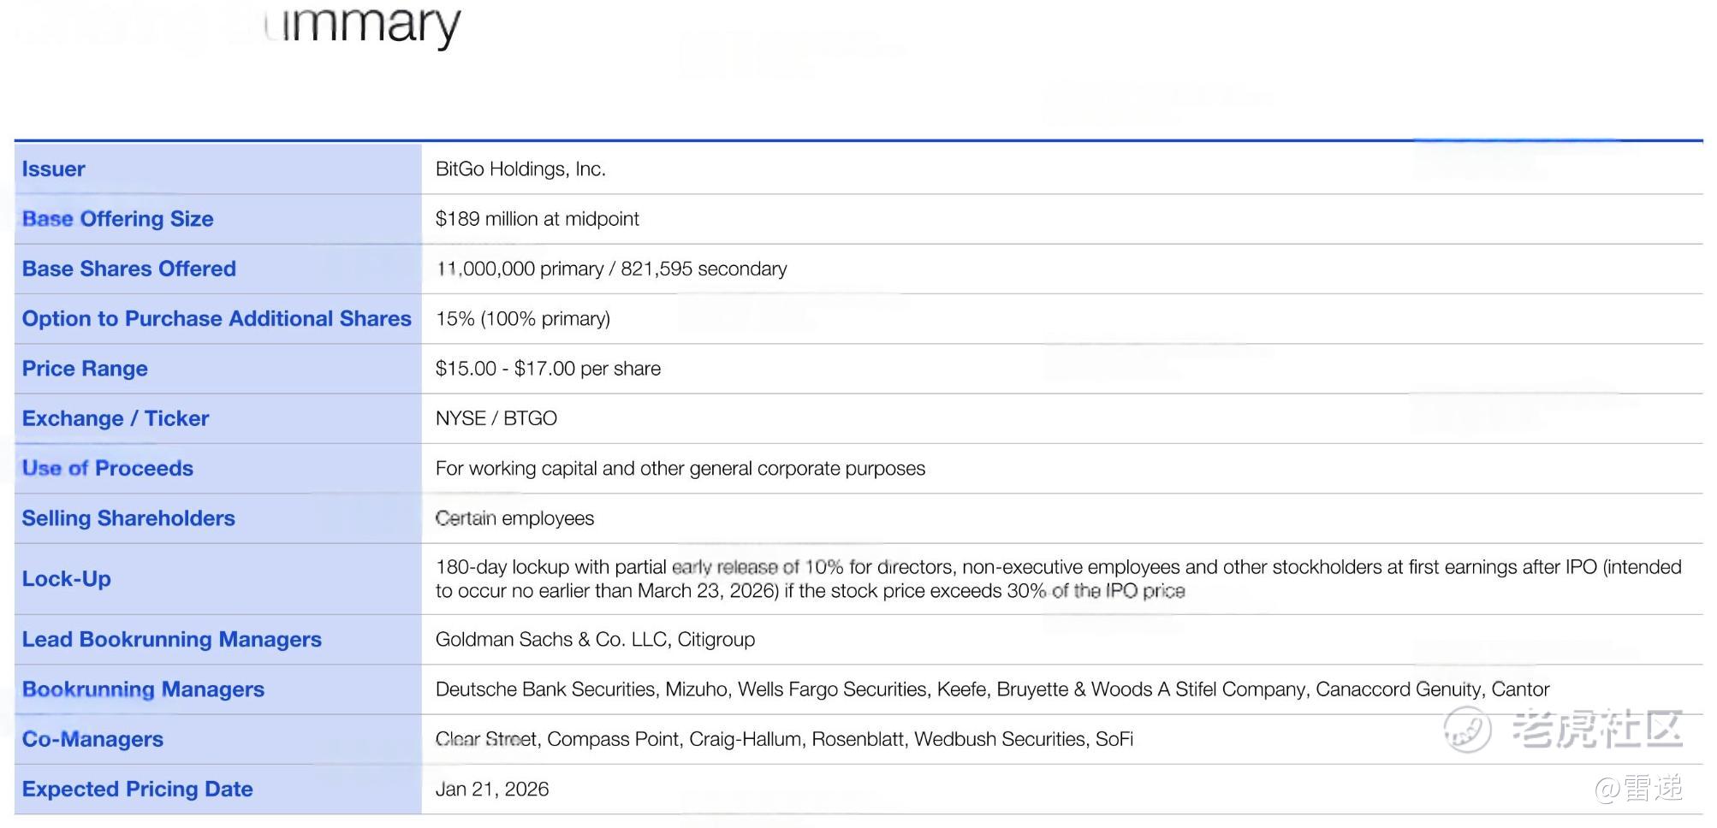The height and width of the screenshot is (828, 1717).
Task: Click Goldman Sachs & Co. LLC, Citigroup text
Action: click(x=595, y=640)
